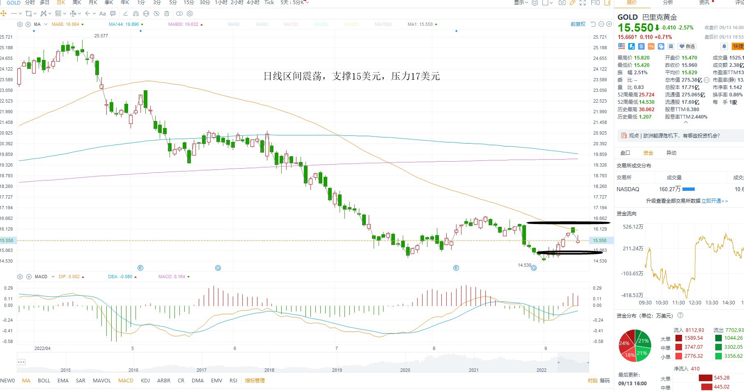The image size is (744, 391).
Task: Remove the MACD indicator panel
Action: click(x=29, y=277)
